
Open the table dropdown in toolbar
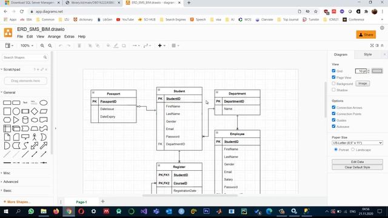click(175, 46)
